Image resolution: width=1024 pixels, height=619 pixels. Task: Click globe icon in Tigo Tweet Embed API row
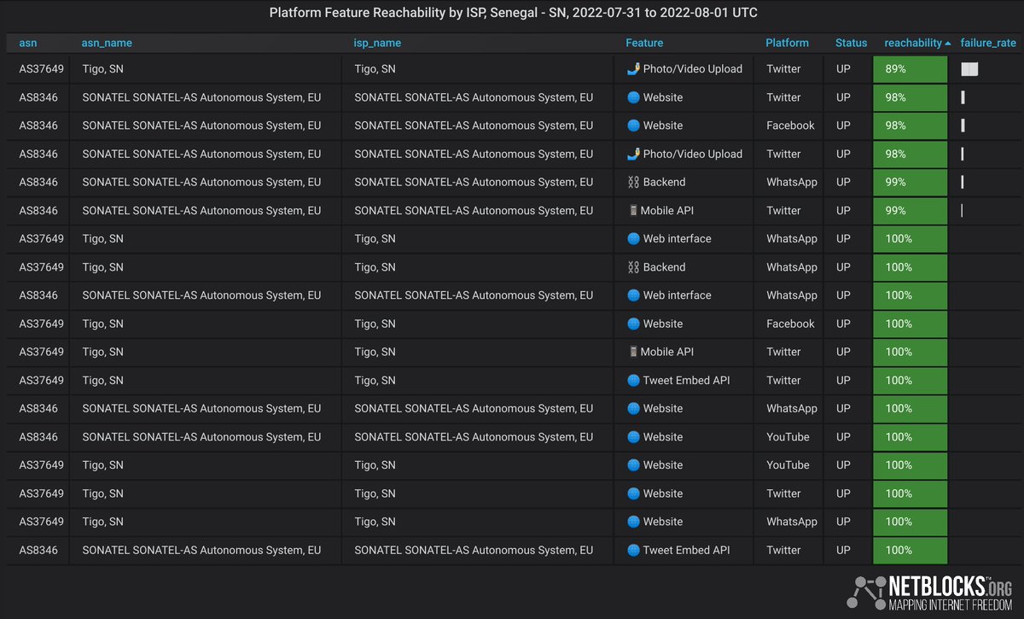(x=633, y=380)
